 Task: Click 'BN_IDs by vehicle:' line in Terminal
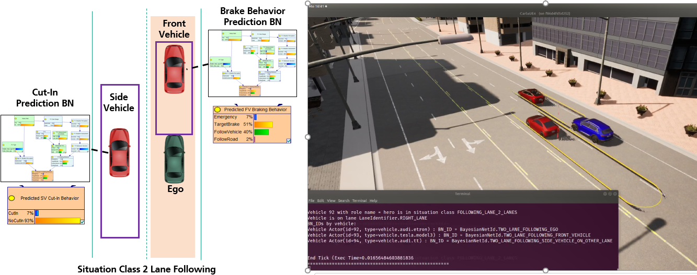click(x=332, y=224)
